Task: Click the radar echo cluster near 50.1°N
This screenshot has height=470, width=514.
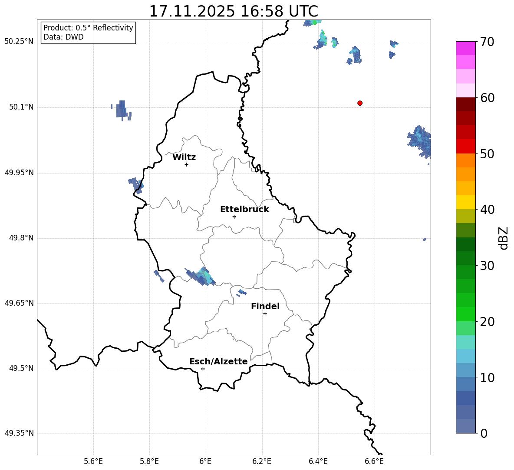Action: pos(122,110)
